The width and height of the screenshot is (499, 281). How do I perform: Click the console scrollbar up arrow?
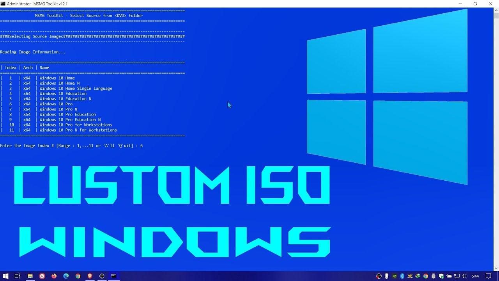point(496,10)
